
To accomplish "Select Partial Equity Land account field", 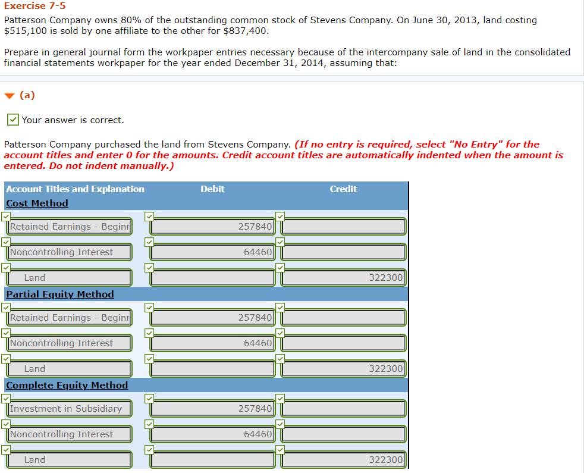I will pyautogui.click(x=69, y=369).
